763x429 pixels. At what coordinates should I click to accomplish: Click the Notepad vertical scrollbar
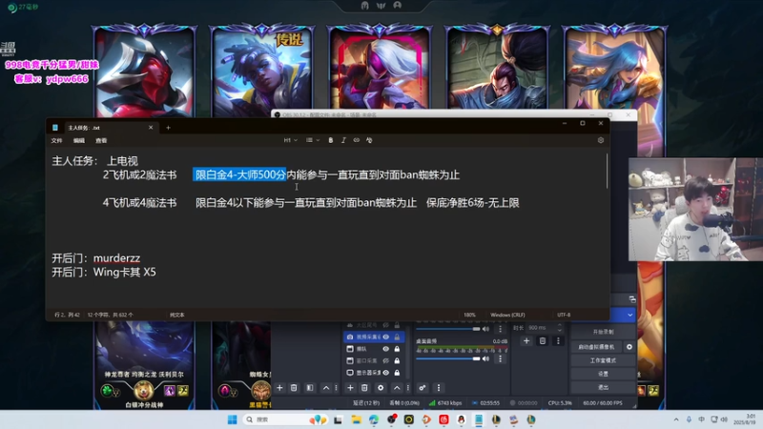[607, 171]
